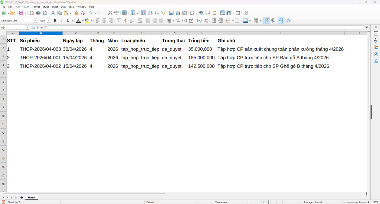Image resolution: width=380 pixels, height=204 pixels.
Task: Open the font size dropdown
Action: click(x=49, y=21)
